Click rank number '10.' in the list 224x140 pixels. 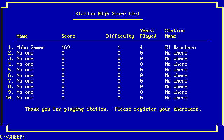[x=9, y=98]
